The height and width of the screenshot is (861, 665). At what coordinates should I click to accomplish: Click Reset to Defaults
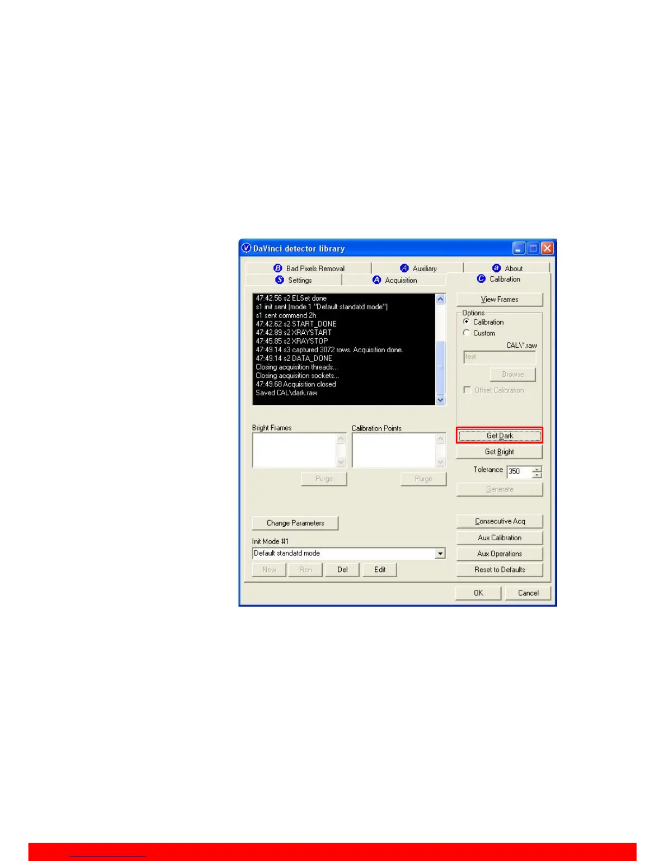(500, 570)
